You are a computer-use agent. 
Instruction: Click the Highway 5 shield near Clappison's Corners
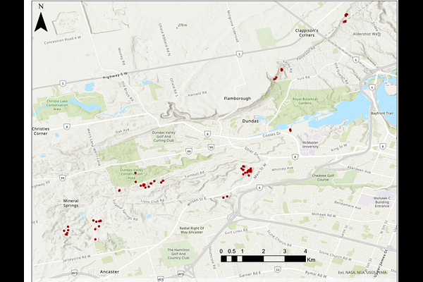click(240, 53)
